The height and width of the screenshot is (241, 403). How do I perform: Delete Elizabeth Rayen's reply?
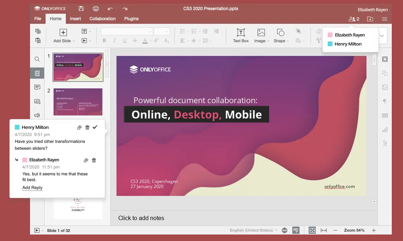[94, 160]
